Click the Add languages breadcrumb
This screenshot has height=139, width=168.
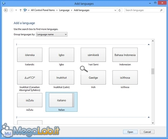[x=81, y=10]
